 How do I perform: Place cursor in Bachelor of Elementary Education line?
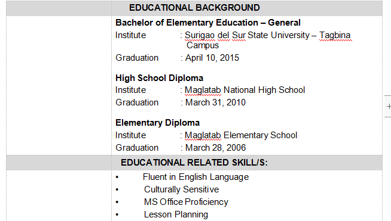[207, 23]
